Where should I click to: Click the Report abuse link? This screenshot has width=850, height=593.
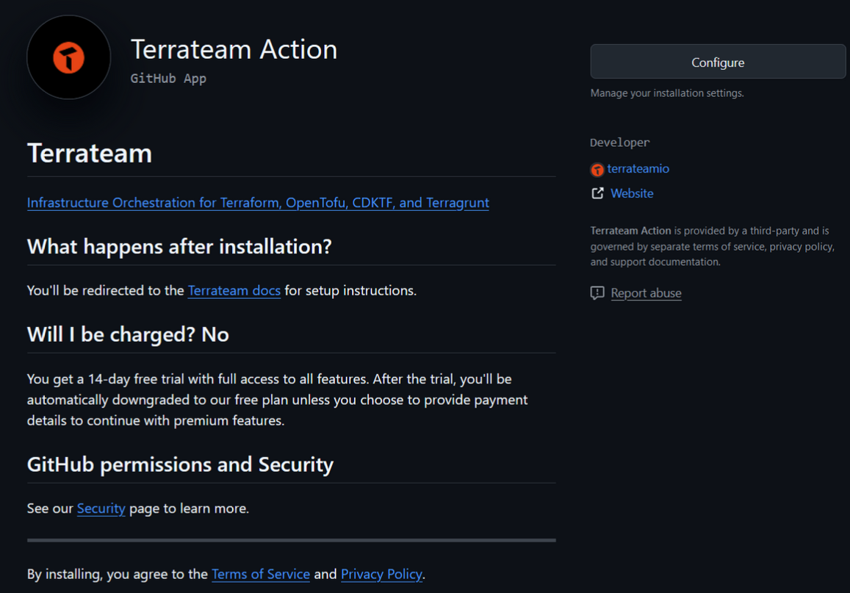pos(646,293)
